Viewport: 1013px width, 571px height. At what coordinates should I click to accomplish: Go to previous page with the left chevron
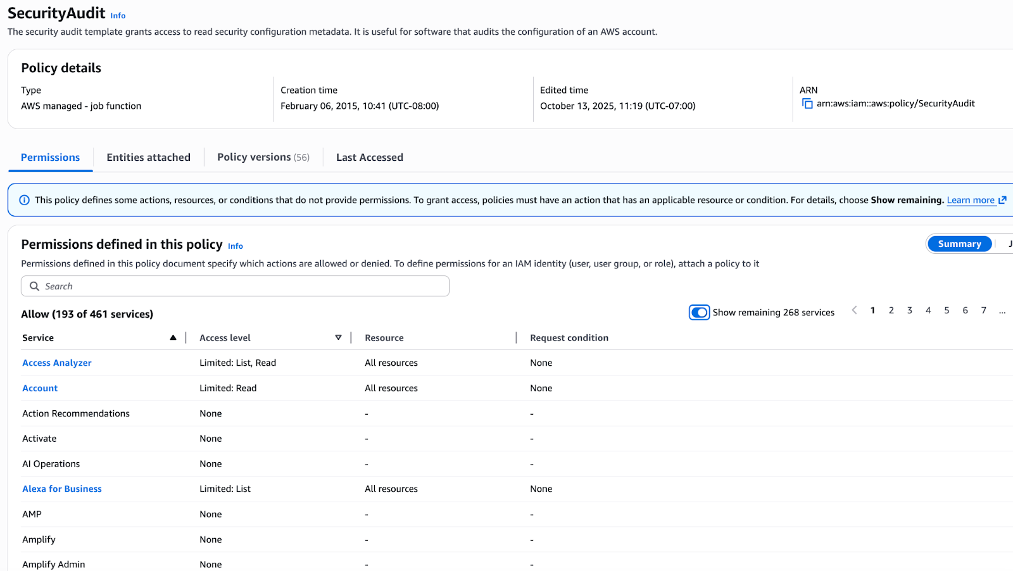[854, 310]
